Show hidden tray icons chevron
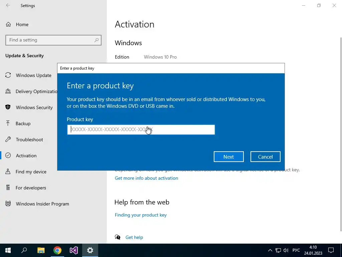The width and height of the screenshot is (342, 257). tap(270, 250)
